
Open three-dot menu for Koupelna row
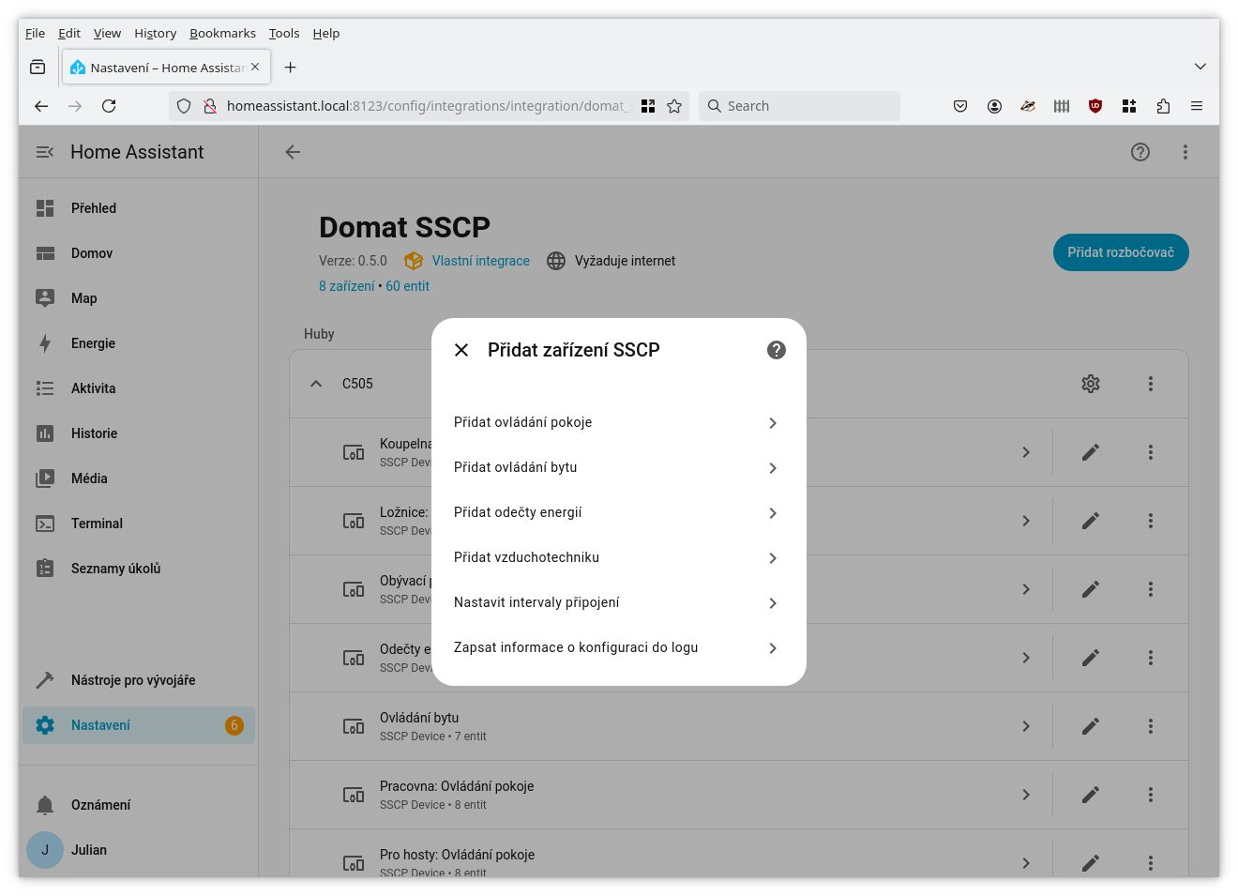tap(1151, 452)
